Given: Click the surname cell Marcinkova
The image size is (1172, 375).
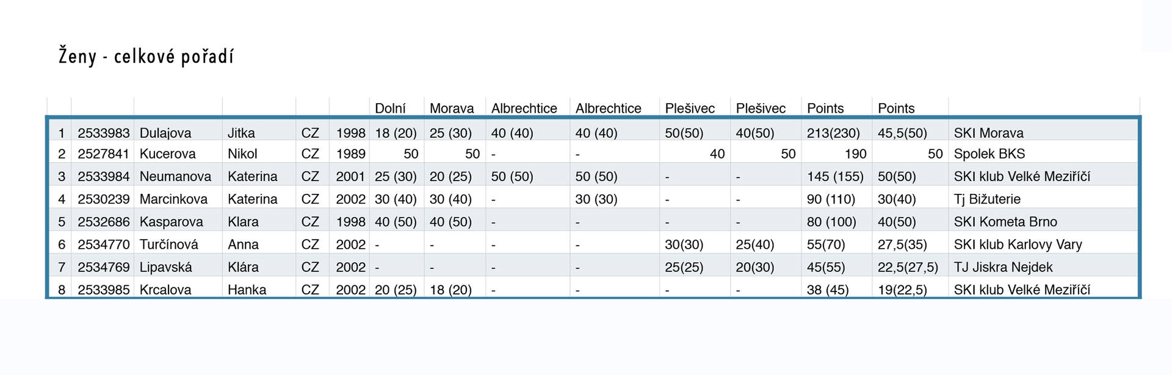Looking at the screenshot, I should 173,199.
